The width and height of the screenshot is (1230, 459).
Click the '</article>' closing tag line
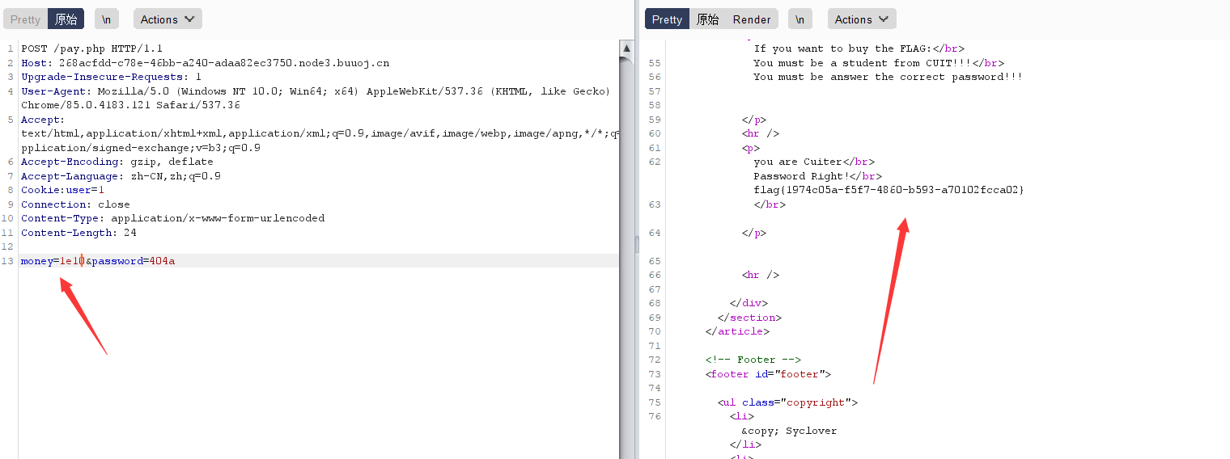pyautogui.click(x=737, y=331)
